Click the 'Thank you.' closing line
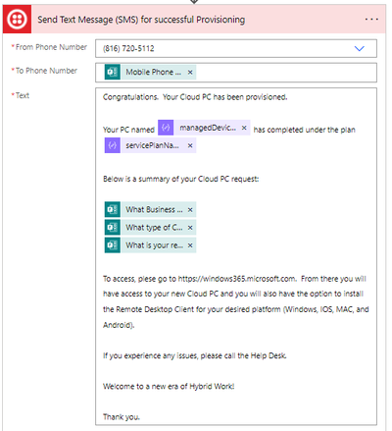This screenshot has height=431, width=392. coord(122,417)
